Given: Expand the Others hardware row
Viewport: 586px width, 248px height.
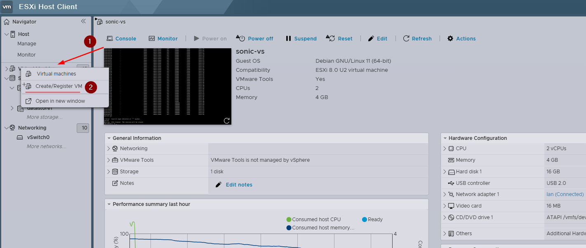Looking at the screenshot, I should tap(445, 234).
